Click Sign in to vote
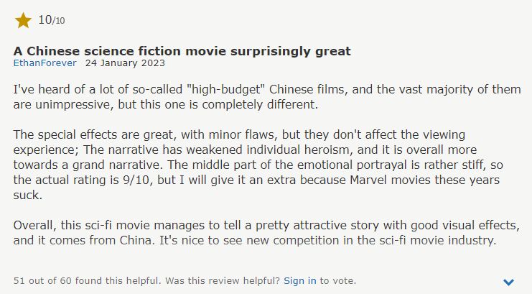This screenshot has width=532, height=294. (x=300, y=281)
